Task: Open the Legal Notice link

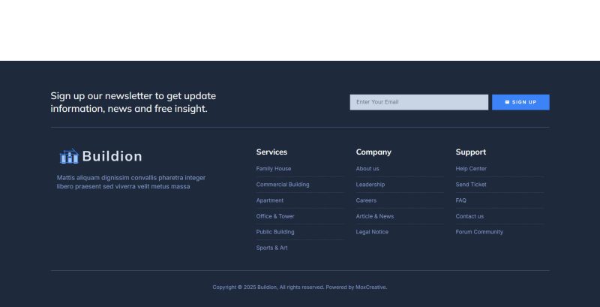Action: point(372,232)
